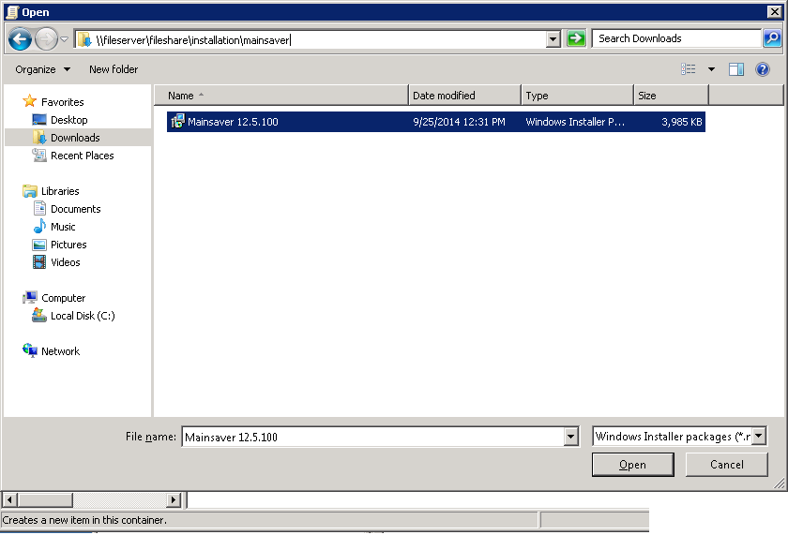Click the Recent Places icon

39,156
